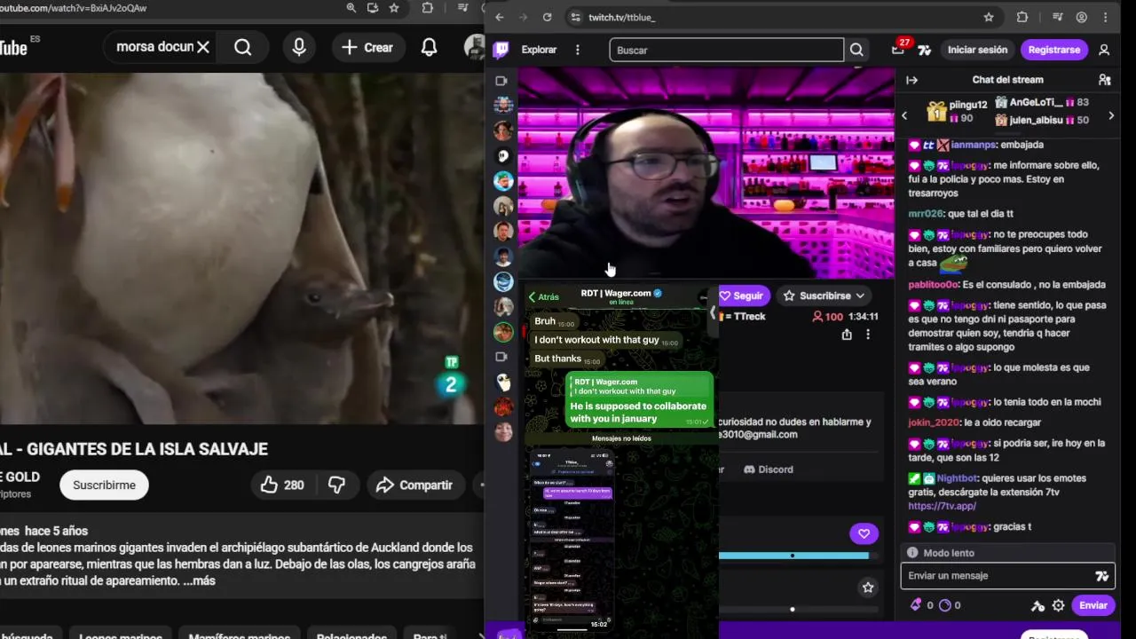Image resolution: width=1136 pixels, height=639 pixels.
Task: Click the purple heart button in panel
Action: click(864, 533)
